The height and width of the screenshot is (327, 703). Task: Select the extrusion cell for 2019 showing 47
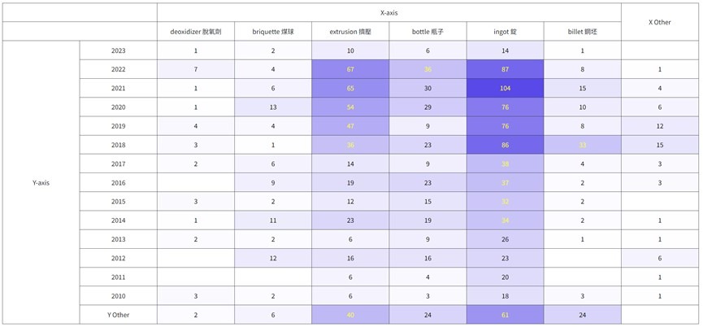[350, 126]
